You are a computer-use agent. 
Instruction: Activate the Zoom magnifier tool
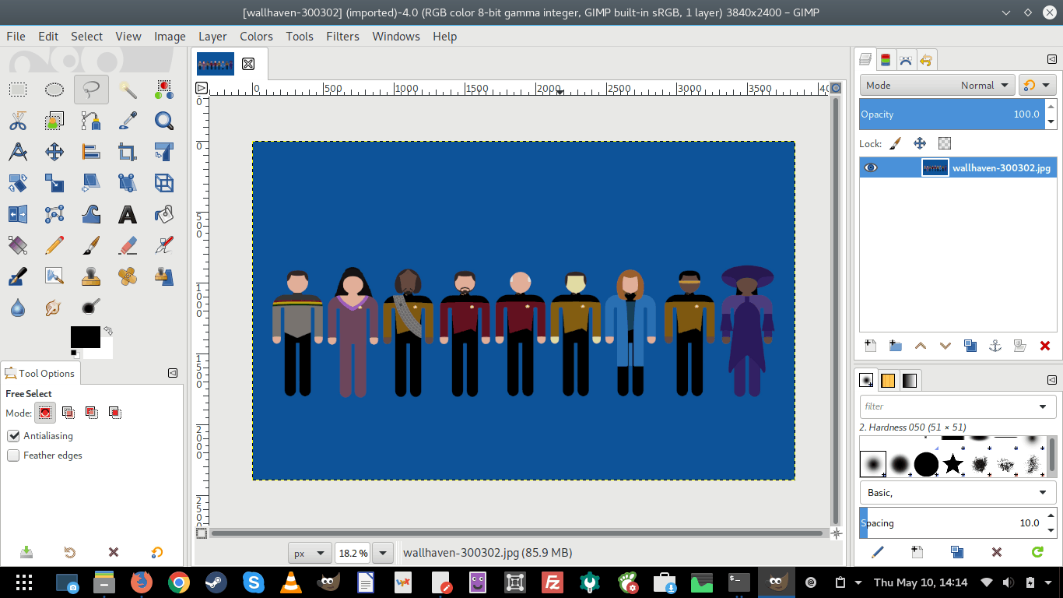pyautogui.click(x=163, y=121)
